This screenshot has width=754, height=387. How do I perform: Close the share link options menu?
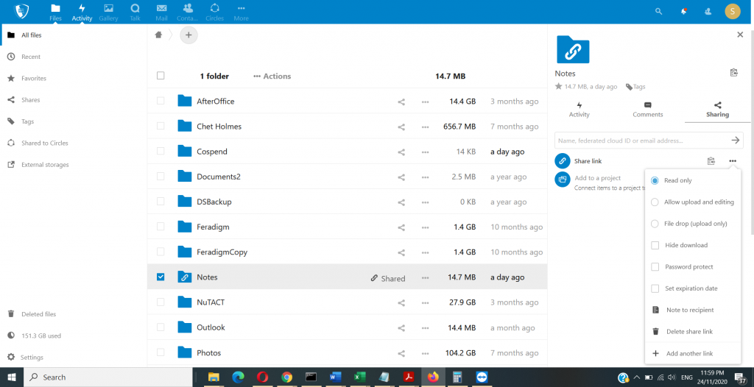733,161
